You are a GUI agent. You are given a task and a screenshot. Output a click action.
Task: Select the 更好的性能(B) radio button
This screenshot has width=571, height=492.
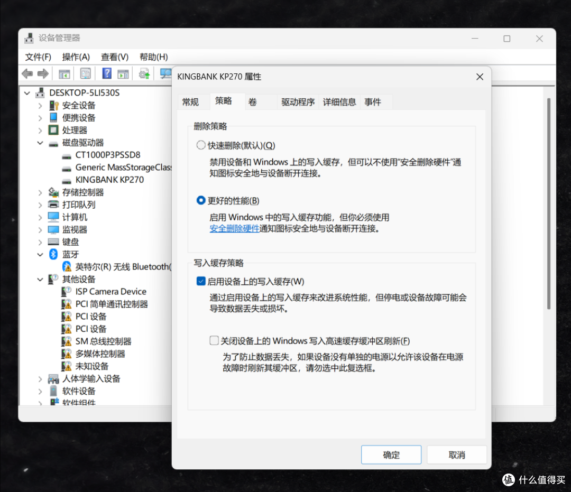pyautogui.click(x=201, y=200)
